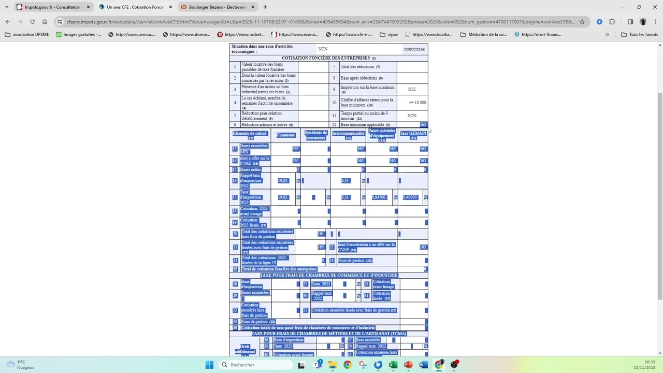Select the Un avis CFE tab
This screenshot has height=373, width=663.
tap(135, 7)
